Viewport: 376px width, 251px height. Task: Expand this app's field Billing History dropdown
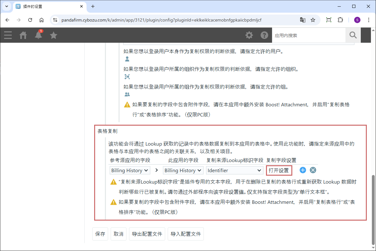tap(183, 170)
